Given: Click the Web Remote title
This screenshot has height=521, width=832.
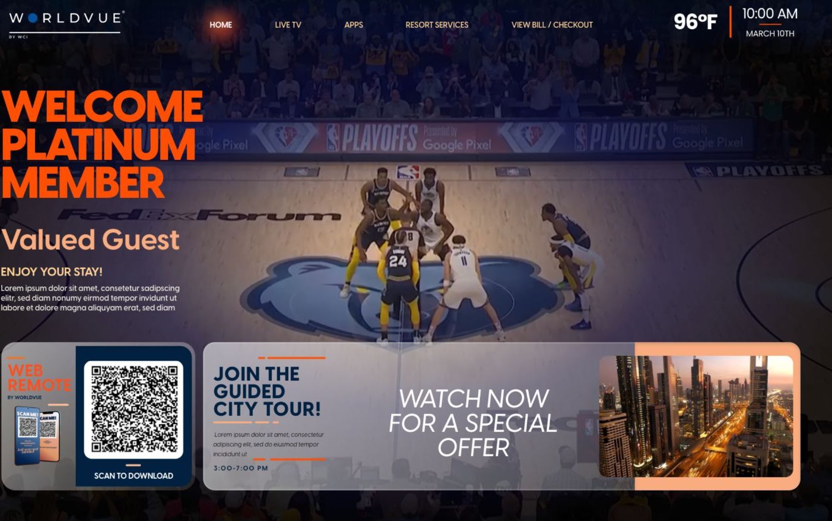Looking at the screenshot, I should [39, 378].
